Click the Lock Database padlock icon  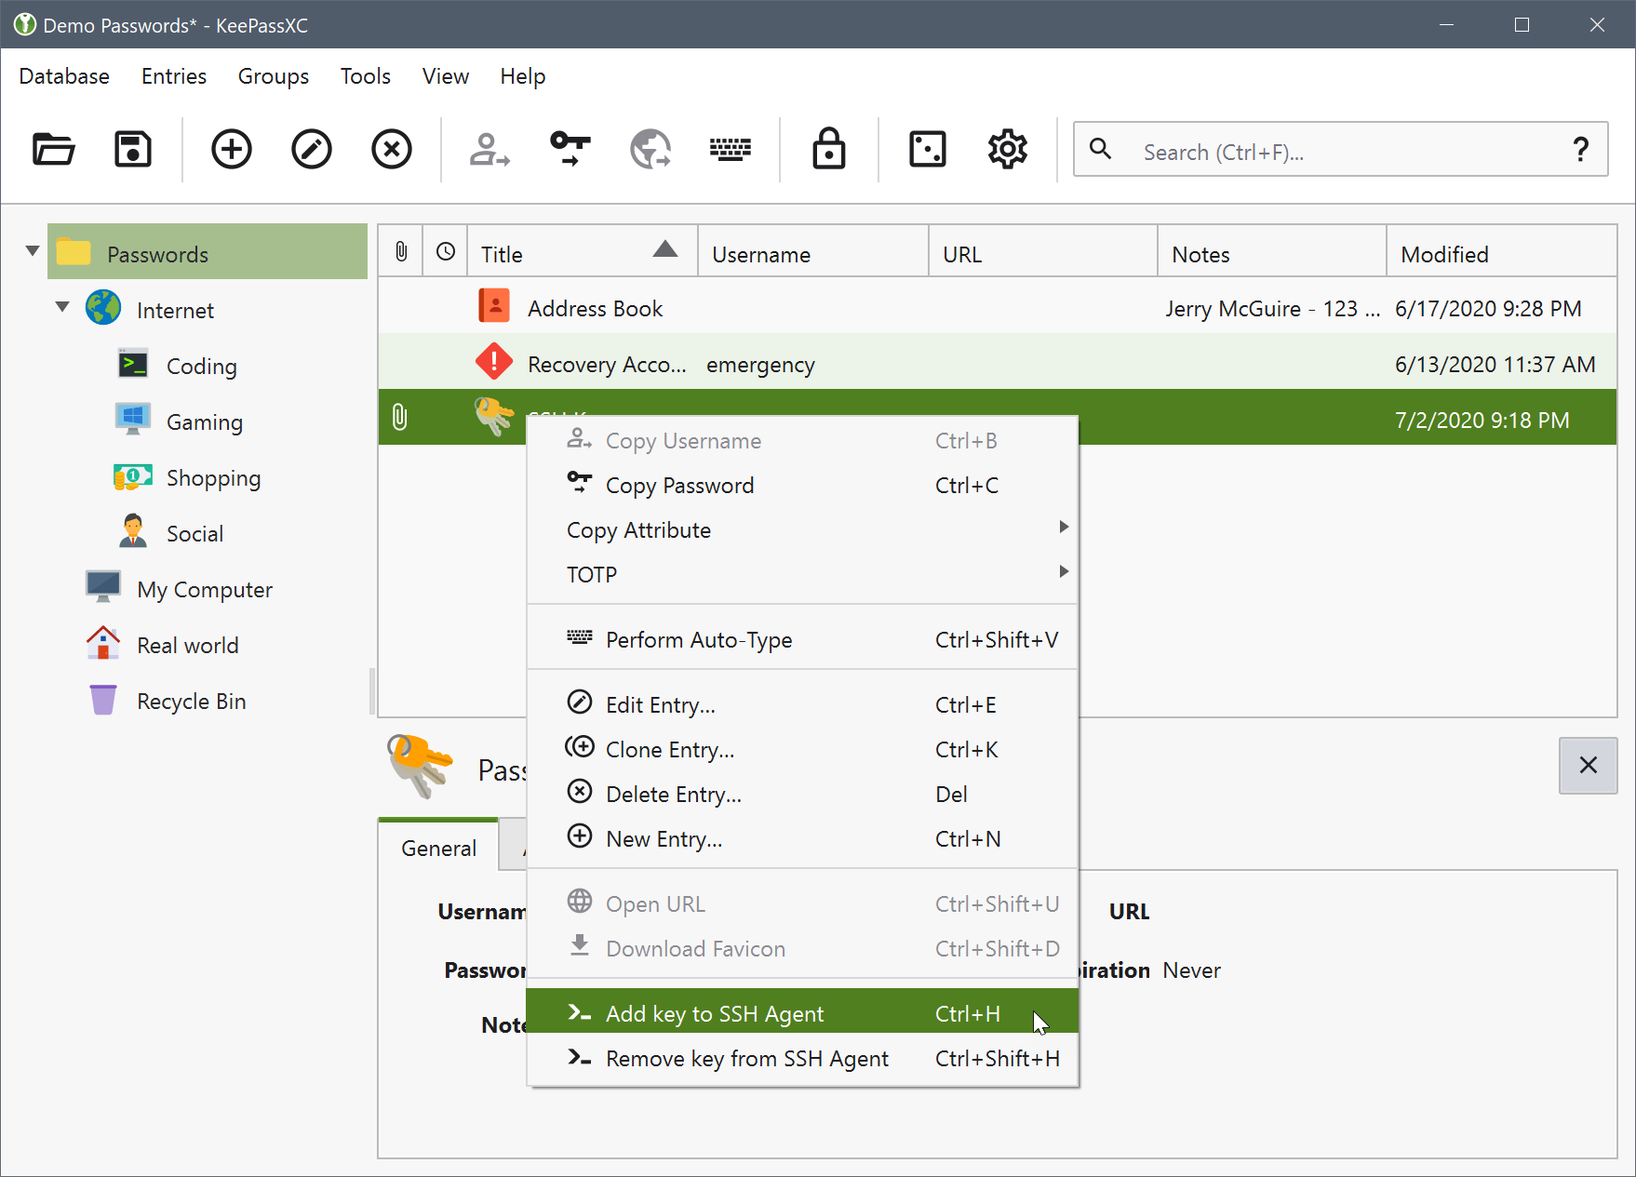coord(828,149)
